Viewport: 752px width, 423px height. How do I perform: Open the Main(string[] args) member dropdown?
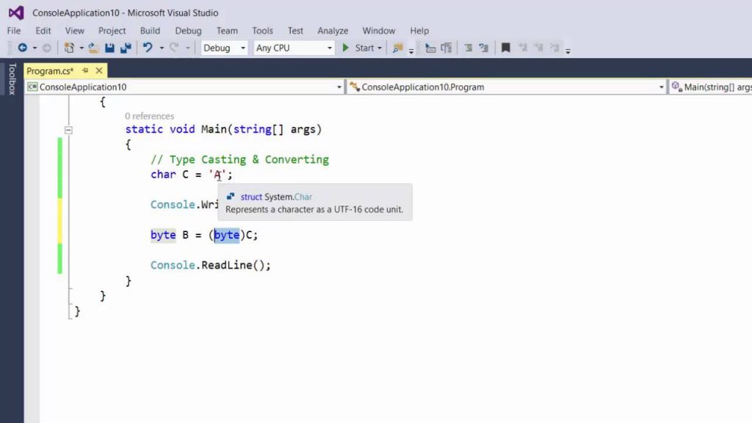click(711, 87)
